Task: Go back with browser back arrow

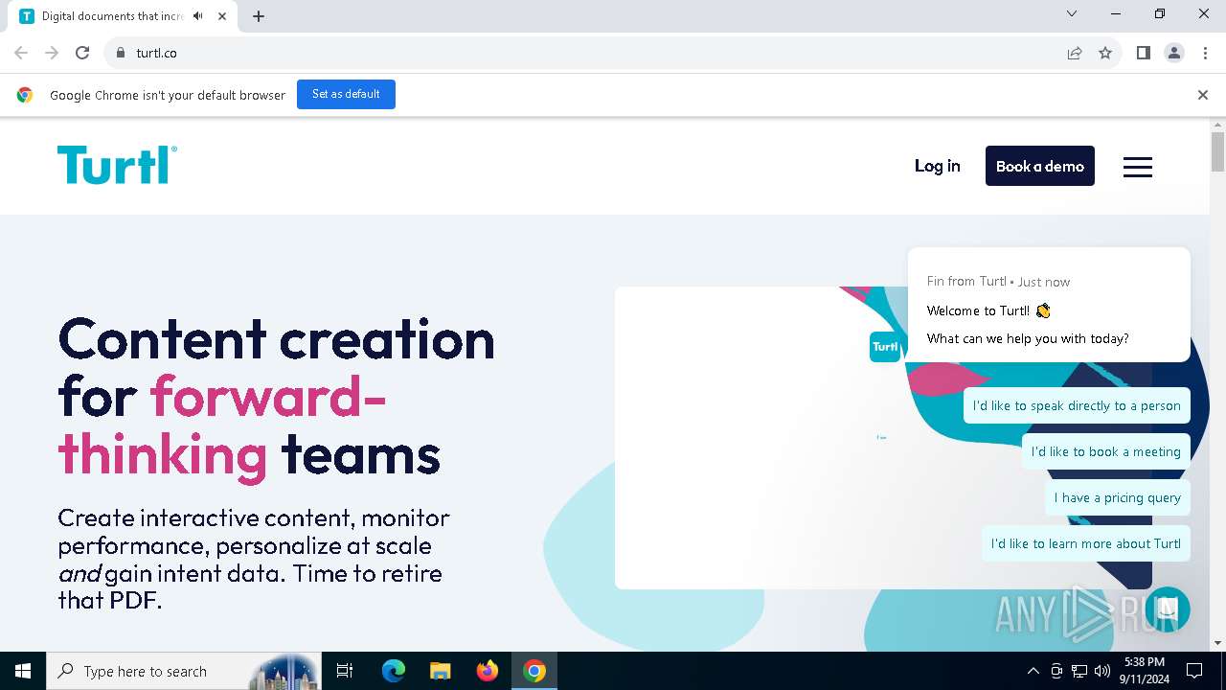Action: (21, 53)
